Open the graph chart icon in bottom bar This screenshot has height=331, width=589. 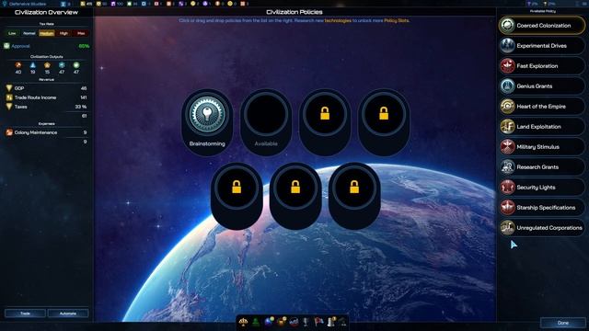[x=294, y=322]
